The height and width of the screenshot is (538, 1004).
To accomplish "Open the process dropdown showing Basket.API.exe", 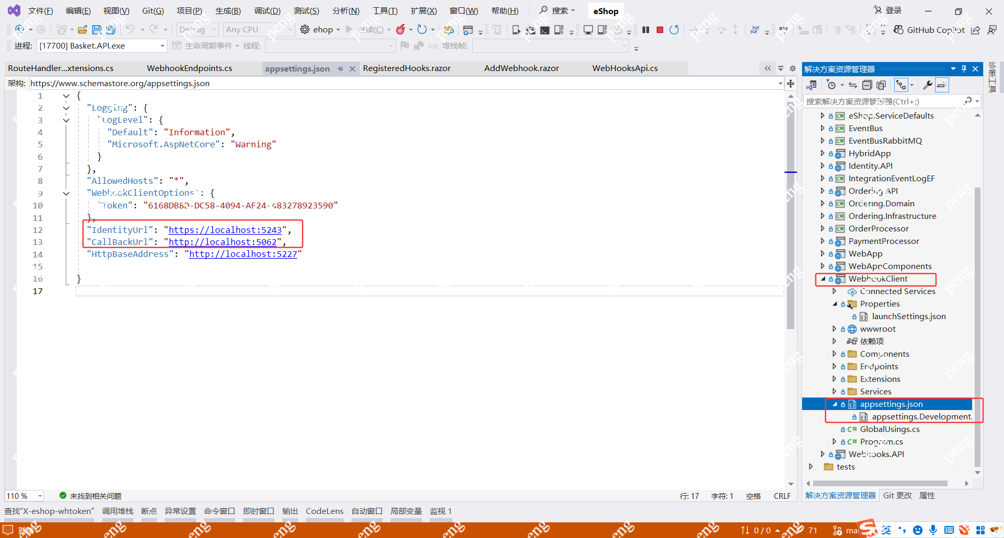I will click(102, 46).
